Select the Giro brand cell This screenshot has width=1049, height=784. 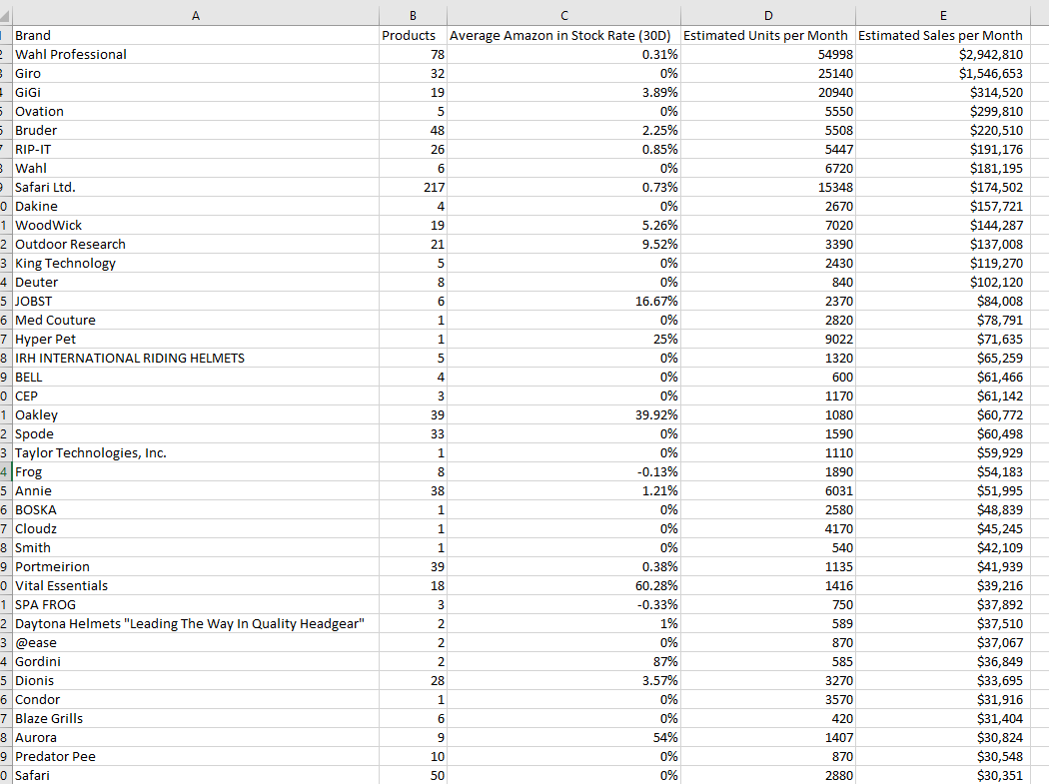click(x=196, y=74)
